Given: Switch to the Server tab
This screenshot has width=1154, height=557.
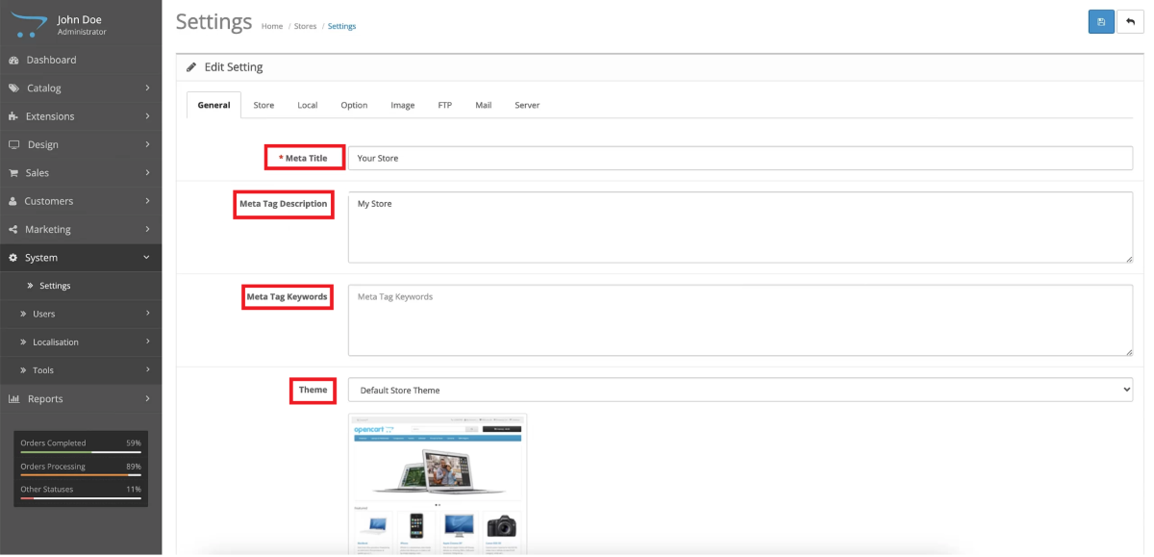Looking at the screenshot, I should [x=527, y=105].
